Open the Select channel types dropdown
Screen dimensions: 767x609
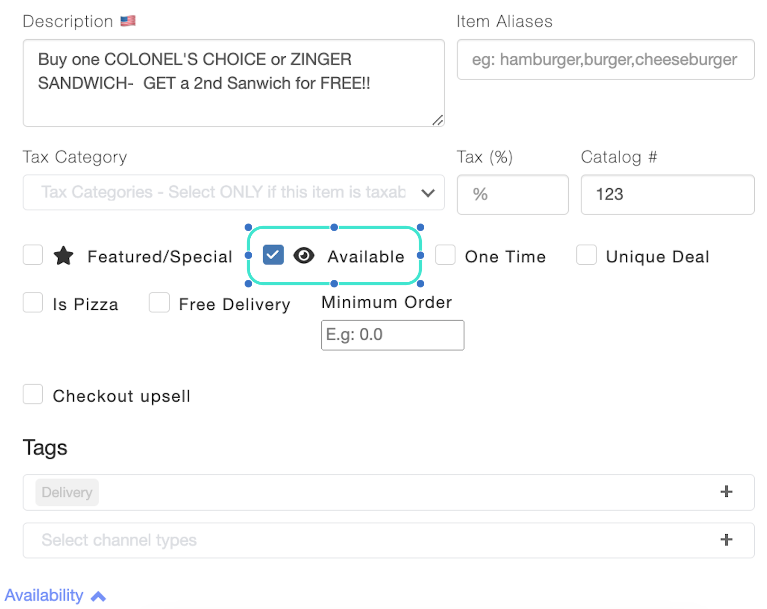(x=389, y=540)
